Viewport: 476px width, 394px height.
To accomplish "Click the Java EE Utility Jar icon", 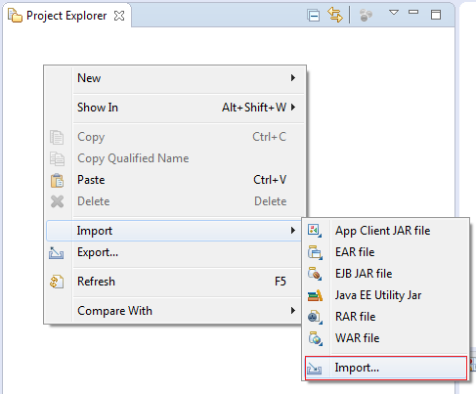I will (315, 295).
